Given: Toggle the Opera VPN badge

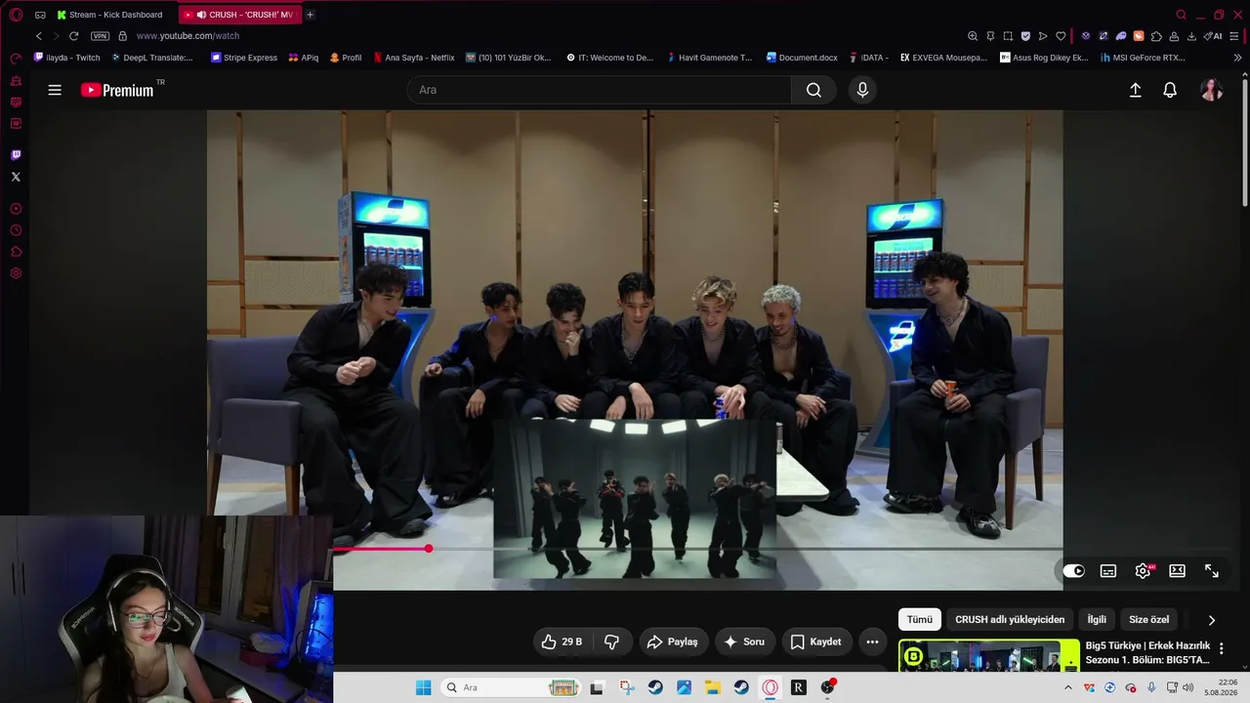Looking at the screenshot, I should tap(100, 36).
